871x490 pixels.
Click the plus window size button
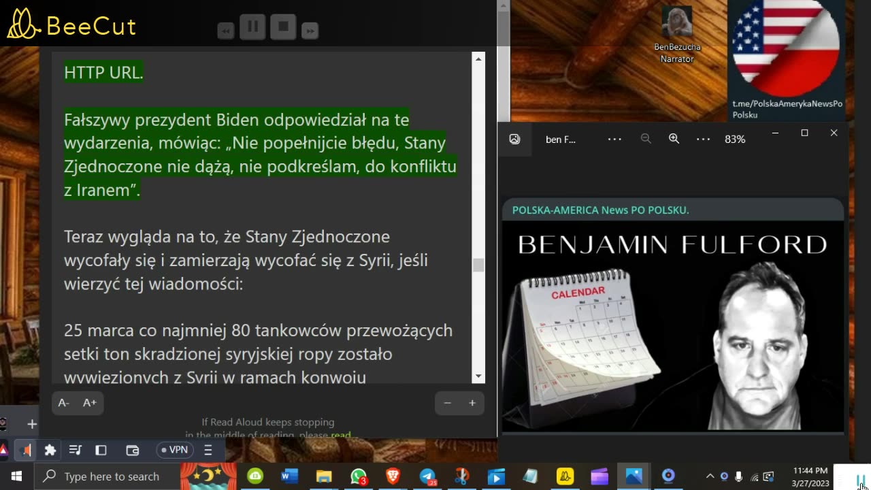[x=472, y=403]
